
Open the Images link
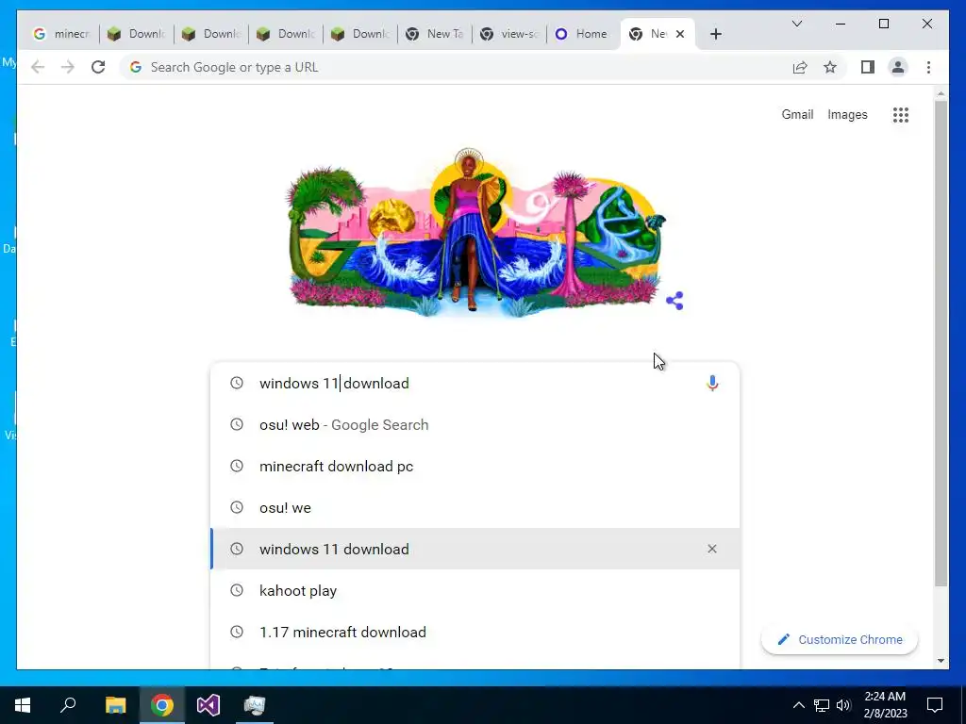tap(847, 114)
